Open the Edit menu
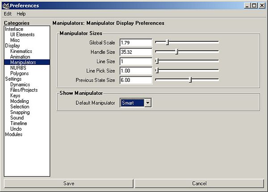This screenshot has height=192, width=268. (x=8, y=14)
